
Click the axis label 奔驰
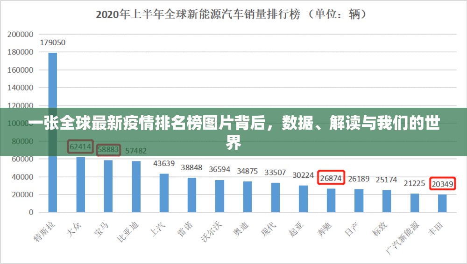(325, 229)
